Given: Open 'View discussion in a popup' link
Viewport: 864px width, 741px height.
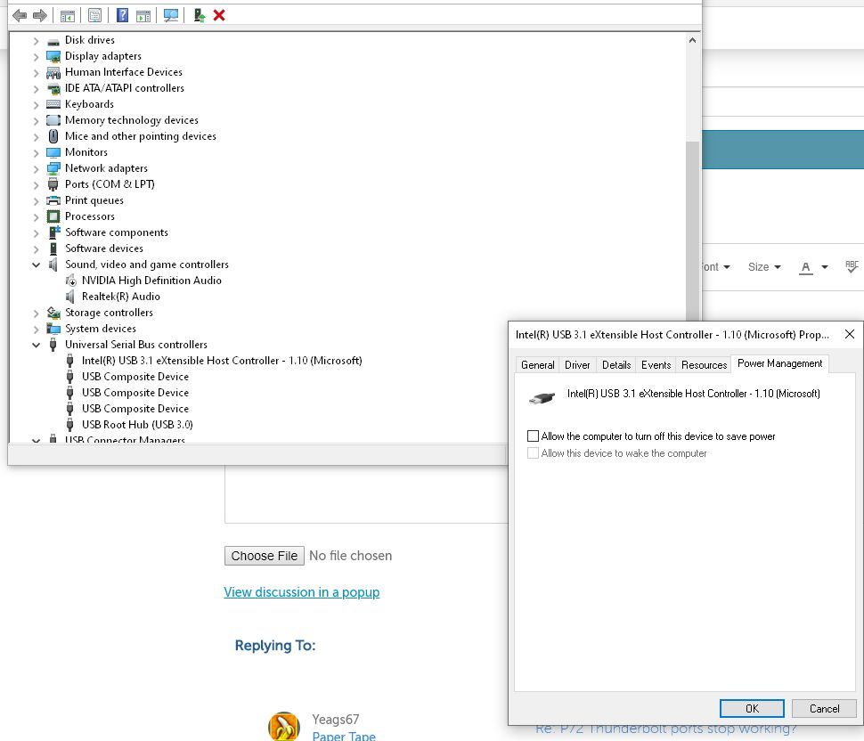Looking at the screenshot, I should (301, 591).
